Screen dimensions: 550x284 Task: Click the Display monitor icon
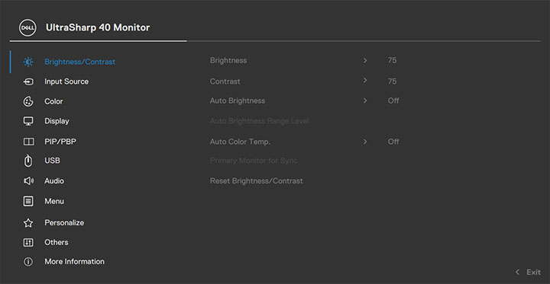tap(28, 121)
